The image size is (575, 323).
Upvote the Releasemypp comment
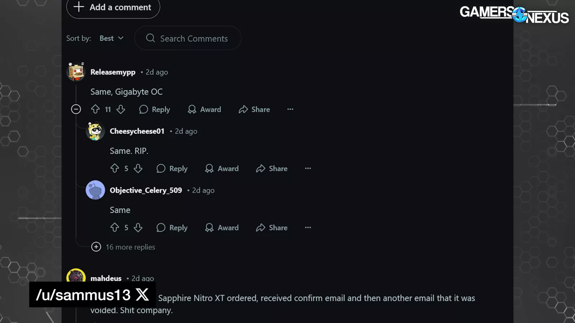(95, 109)
